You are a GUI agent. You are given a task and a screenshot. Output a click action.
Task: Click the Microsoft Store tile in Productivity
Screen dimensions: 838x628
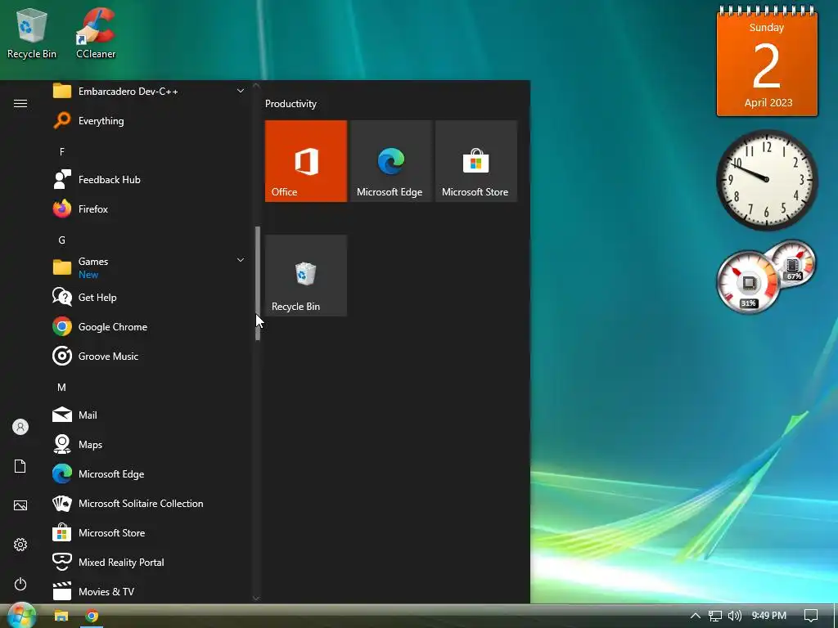[476, 161]
